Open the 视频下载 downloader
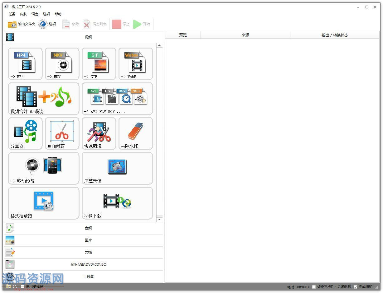Image resolution: width=383 pixels, height=293 pixels. point(117,203)
